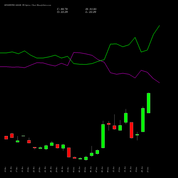Click the green line peak at chart end
The width and height of the screenshot is (178, 178).
pyautogui.click(x=159, y=25)
